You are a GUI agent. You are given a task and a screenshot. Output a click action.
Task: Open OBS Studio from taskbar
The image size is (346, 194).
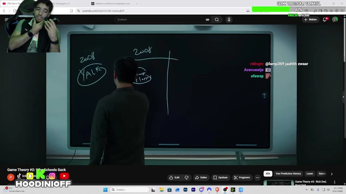(x=225, y=190)
